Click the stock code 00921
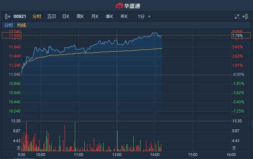253x159 pixels. pos(20,16)
